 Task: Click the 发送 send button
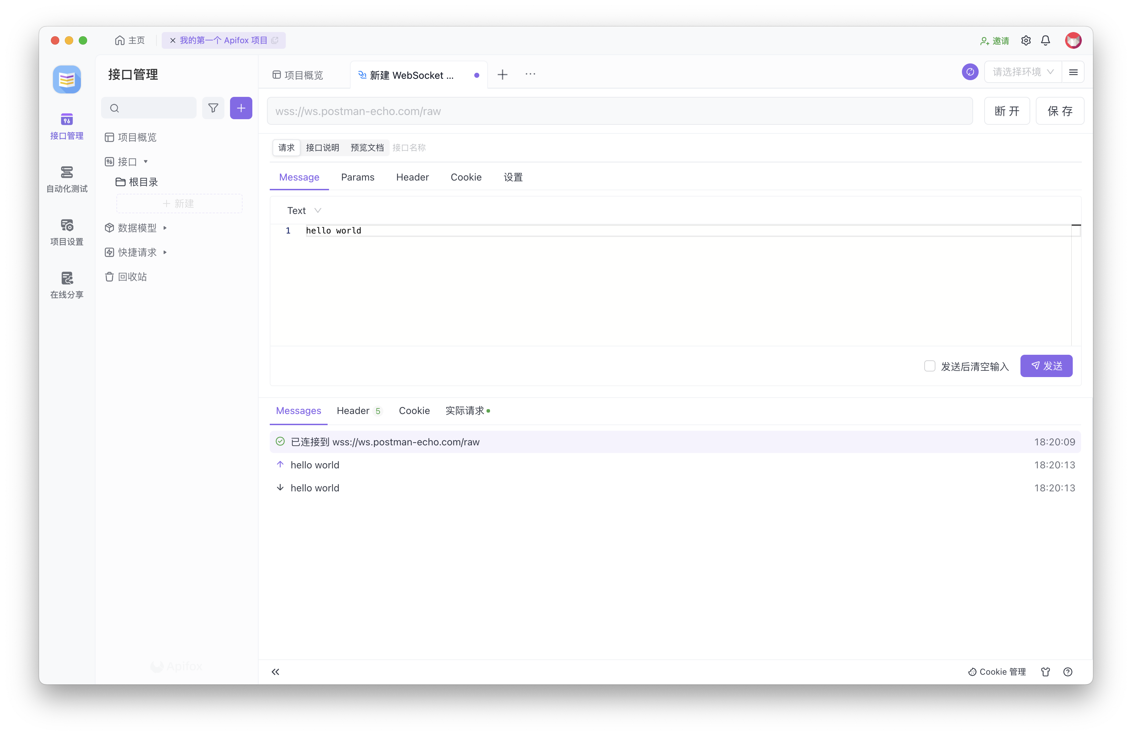[1046, 366]
